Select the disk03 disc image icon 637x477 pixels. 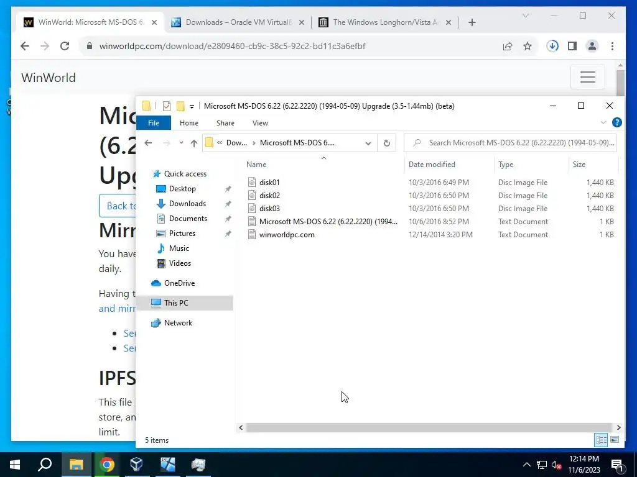click(x=252, y=209)
